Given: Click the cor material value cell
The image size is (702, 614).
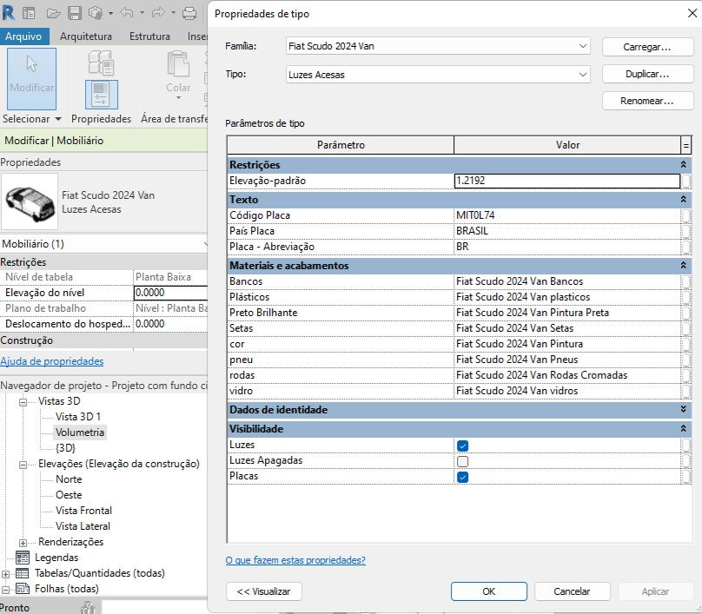Looking at the screenshot, I should (x=567, y=344).
